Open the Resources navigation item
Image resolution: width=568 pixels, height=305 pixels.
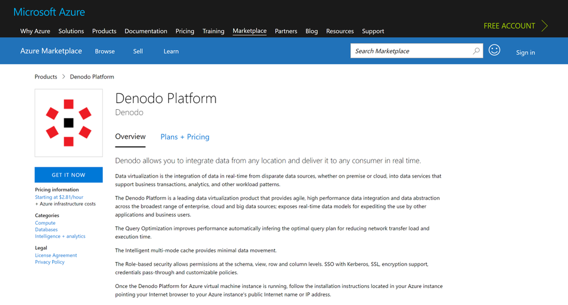point(340,31)
